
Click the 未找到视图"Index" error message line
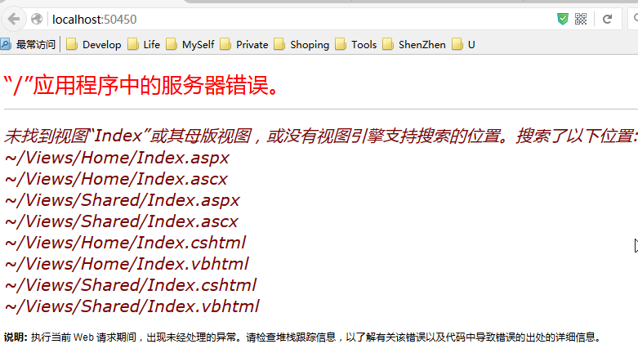click(320, 136)
